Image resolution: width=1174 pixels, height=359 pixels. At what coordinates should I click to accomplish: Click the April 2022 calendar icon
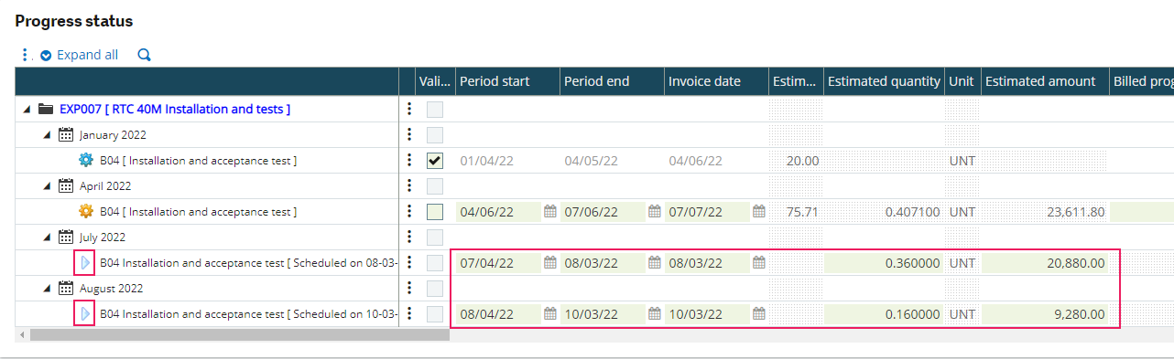click(66, 185)
